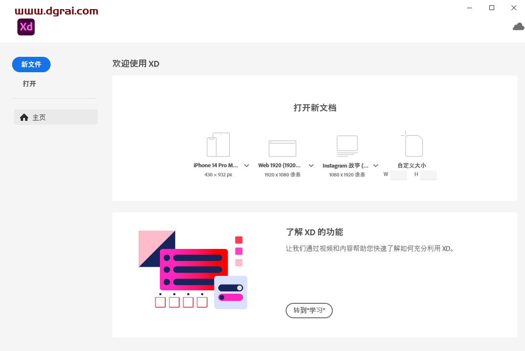Viewport: 525px width, 351px height.
Task: Click the H height input field
Action: tap(428, 175)
